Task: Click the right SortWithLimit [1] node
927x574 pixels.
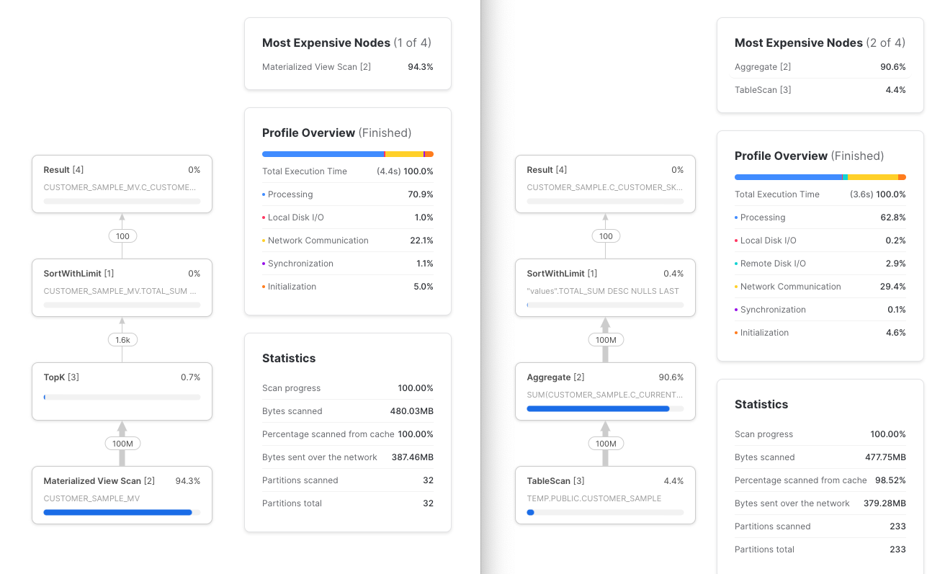Action: click(605, 287)
